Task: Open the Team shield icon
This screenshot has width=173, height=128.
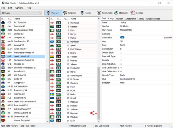Action: click(82, 13)
